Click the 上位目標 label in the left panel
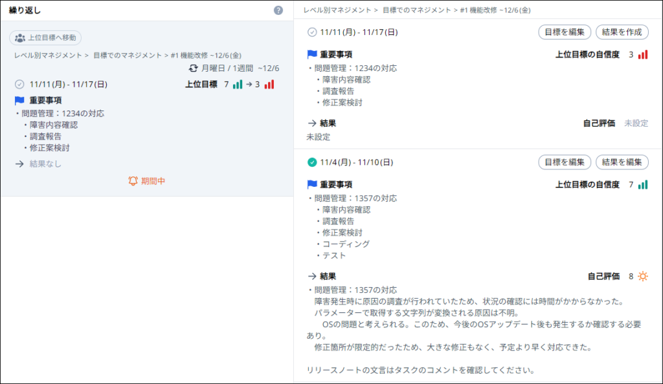Screen dimensions: 663x384 [201, 85]
